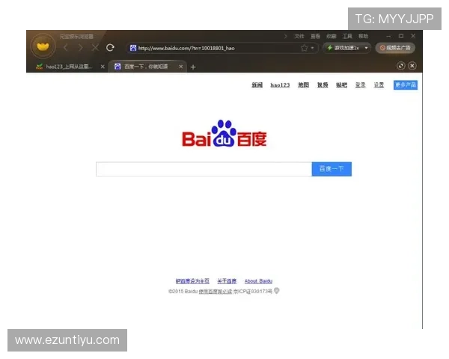
Task: Open the 查看 menu
Action: click(315, 36)
